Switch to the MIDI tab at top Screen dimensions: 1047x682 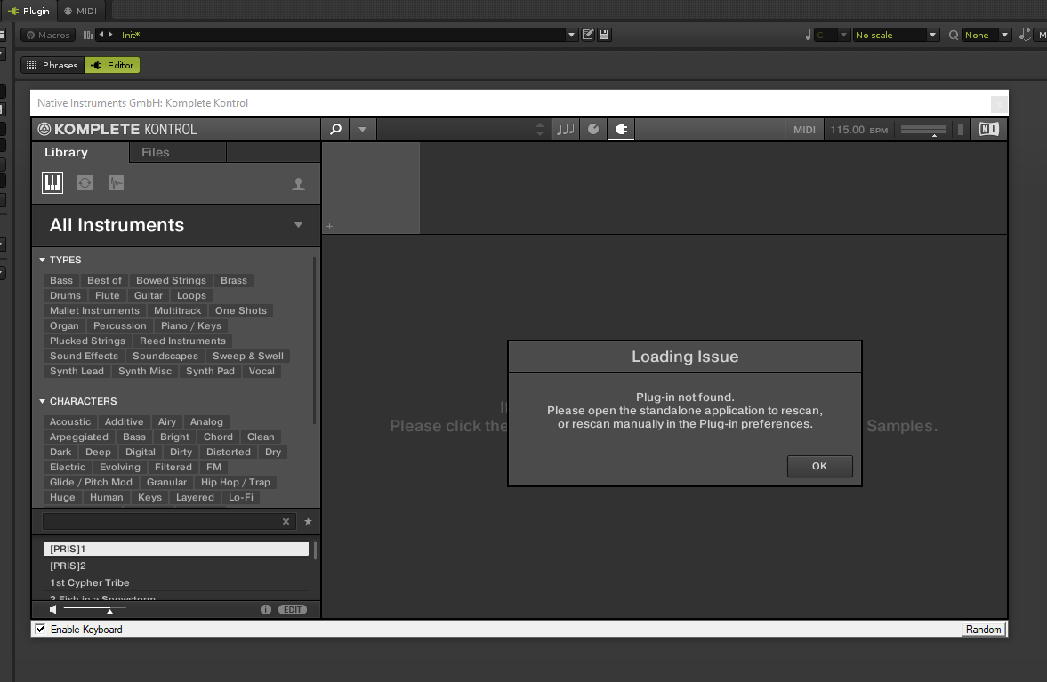point(81,11)
